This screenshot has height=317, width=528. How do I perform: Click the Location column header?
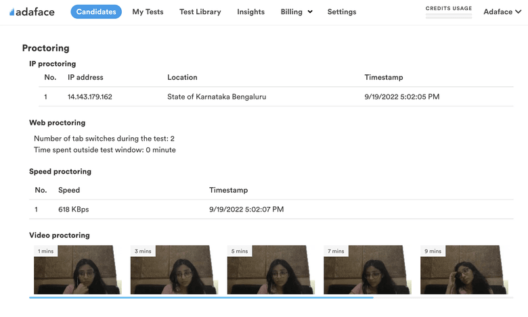point(182,77)
